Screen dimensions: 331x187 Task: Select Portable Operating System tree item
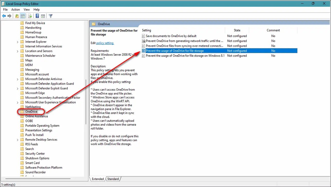pos(42,126)
